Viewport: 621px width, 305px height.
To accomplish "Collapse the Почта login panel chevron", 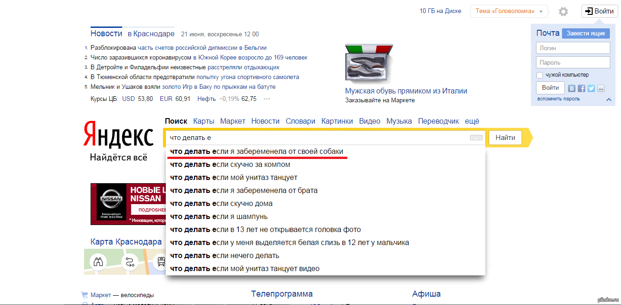I will pos(608,99).
